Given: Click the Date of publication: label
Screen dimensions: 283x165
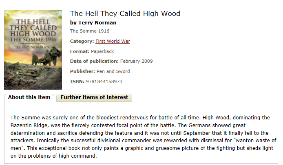Looking at the screenshot, I should pyautogui.click(x=94, y=61).
